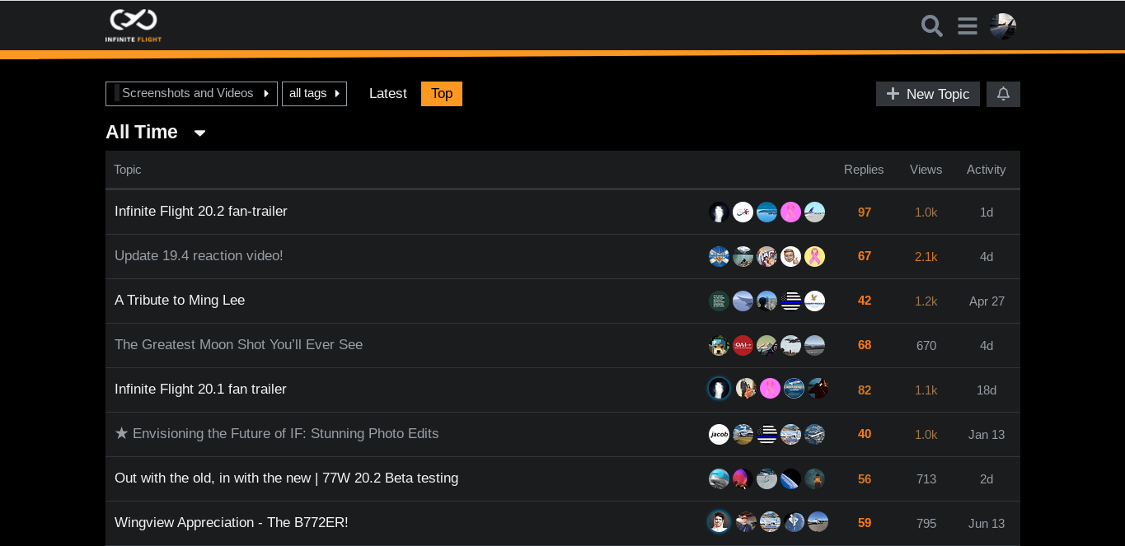Open The Greatest Moon Shot topic
This screenshot has width=1125, height=546.
238,345
